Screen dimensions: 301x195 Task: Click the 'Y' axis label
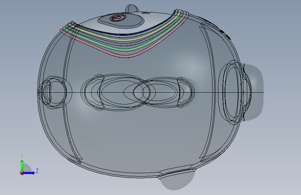coord(22,156)
